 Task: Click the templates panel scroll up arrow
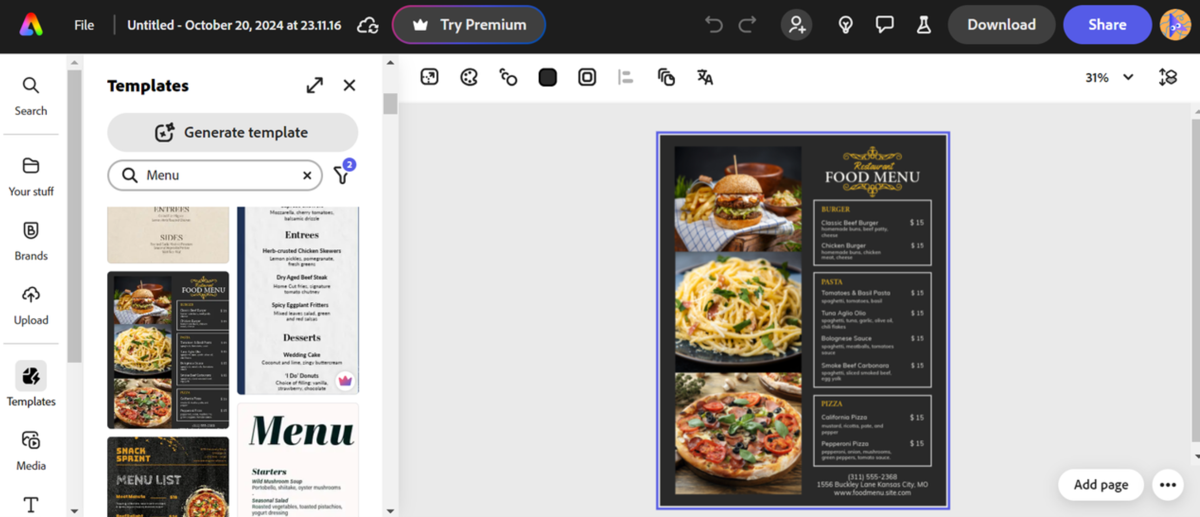pos(390,63)
